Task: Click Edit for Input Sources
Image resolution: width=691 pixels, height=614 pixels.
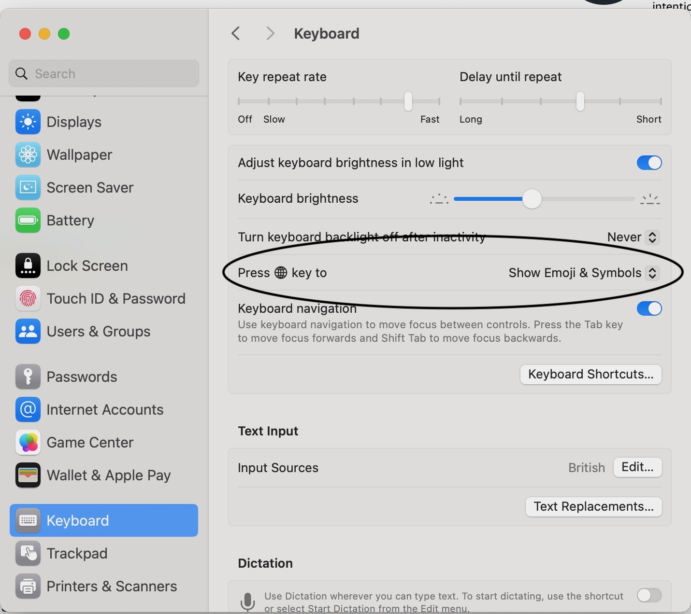Action: [637, 467]
